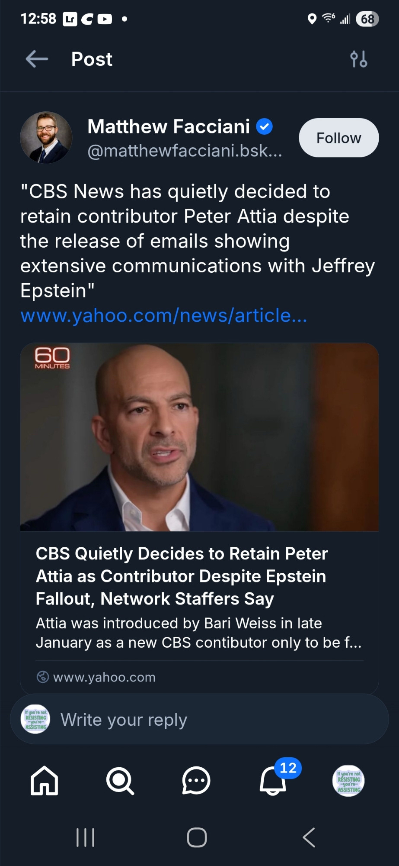The height and width of the screenshot is (866, 399).
Task: Open my profile tab in bottom bar
Action: (x=348, y=781)
